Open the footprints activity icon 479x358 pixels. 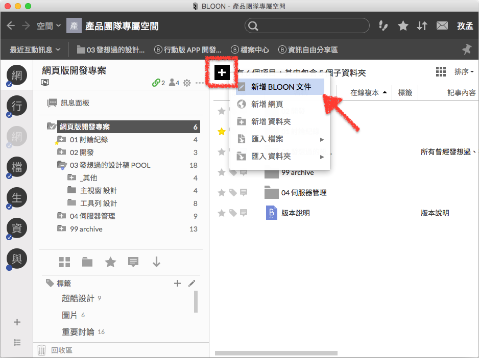point(383,25)
